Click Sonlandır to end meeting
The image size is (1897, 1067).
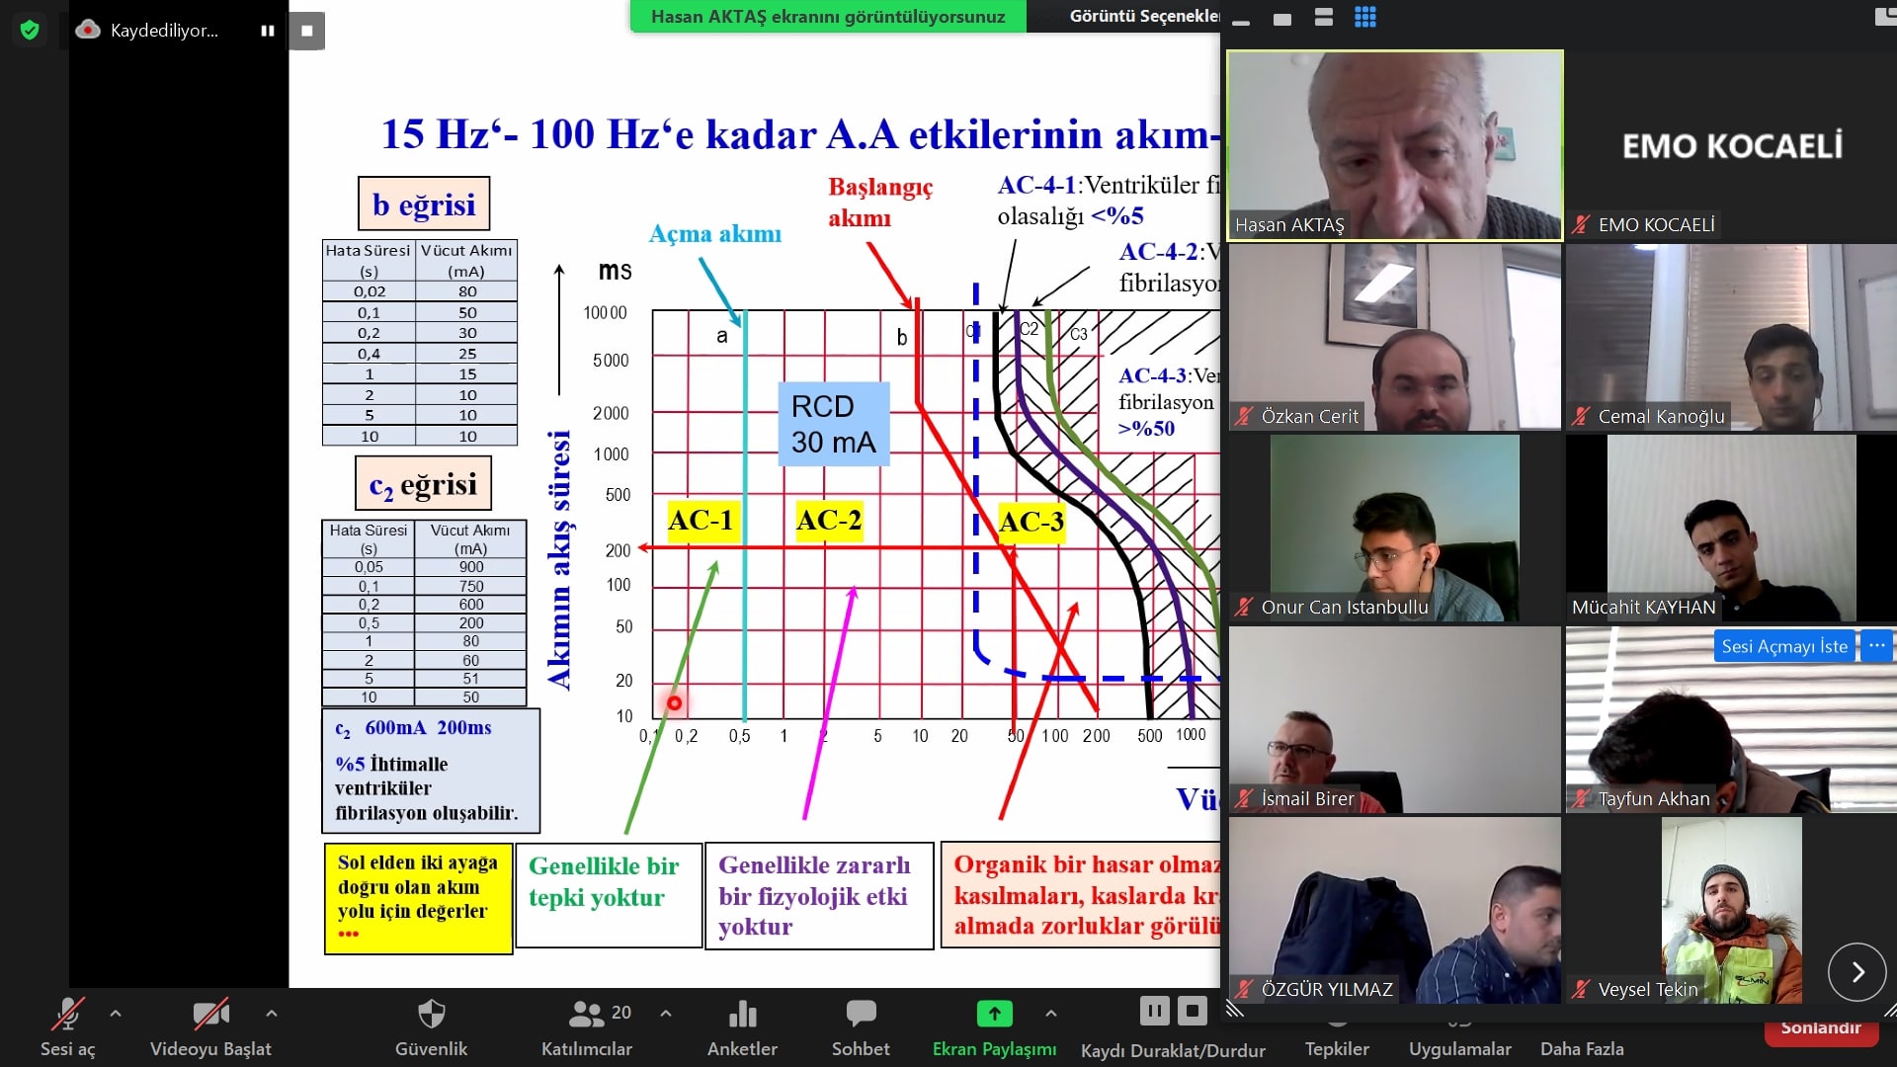click(1821, 1030)
